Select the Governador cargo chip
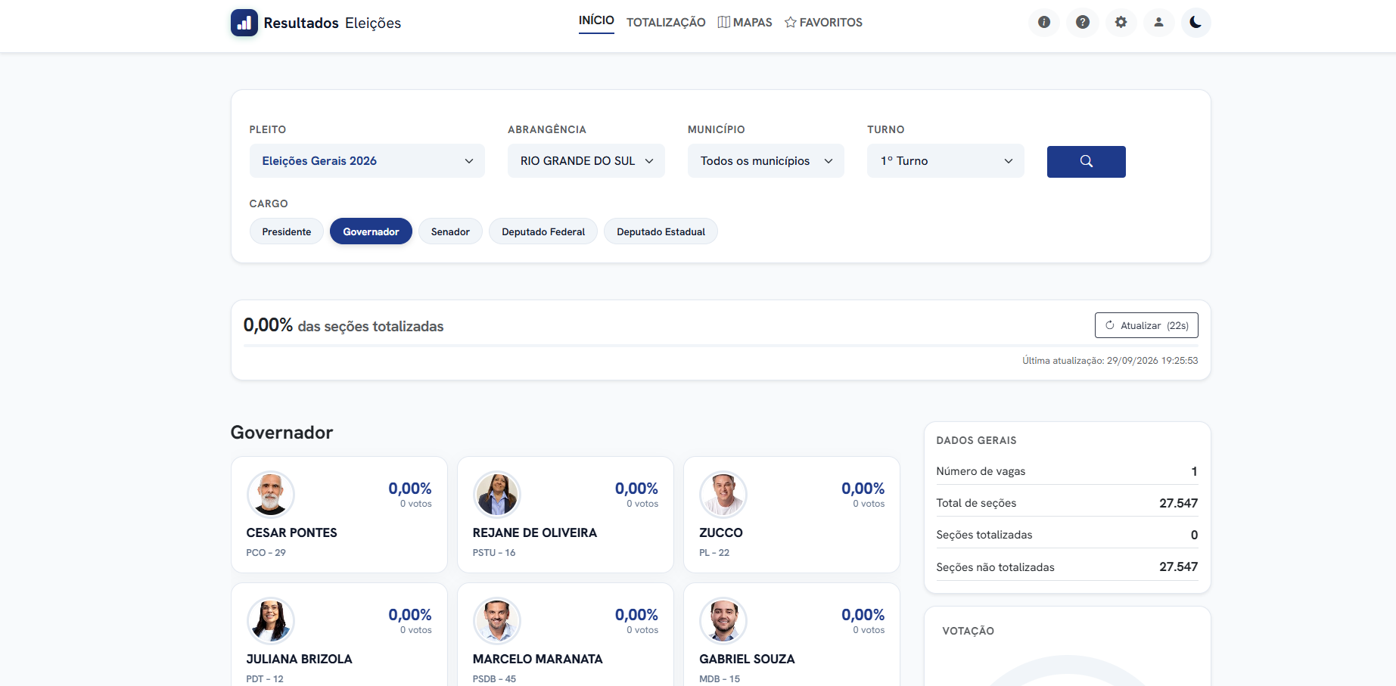The width and height of the screenshot is (1396, 686). (371, 231)
